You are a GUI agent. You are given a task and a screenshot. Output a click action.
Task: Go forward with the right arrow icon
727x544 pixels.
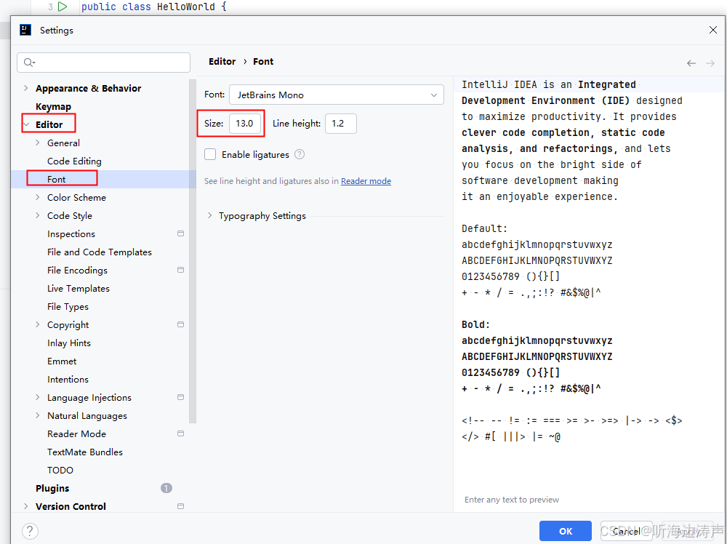pos(710,63)
